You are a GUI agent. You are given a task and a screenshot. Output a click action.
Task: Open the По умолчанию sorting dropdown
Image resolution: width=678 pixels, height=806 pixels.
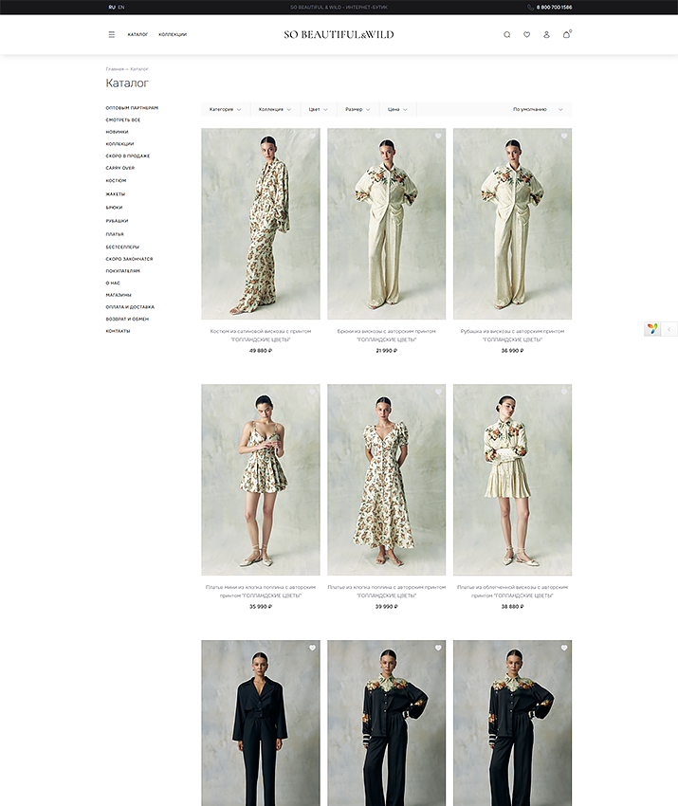click(538, 109)
